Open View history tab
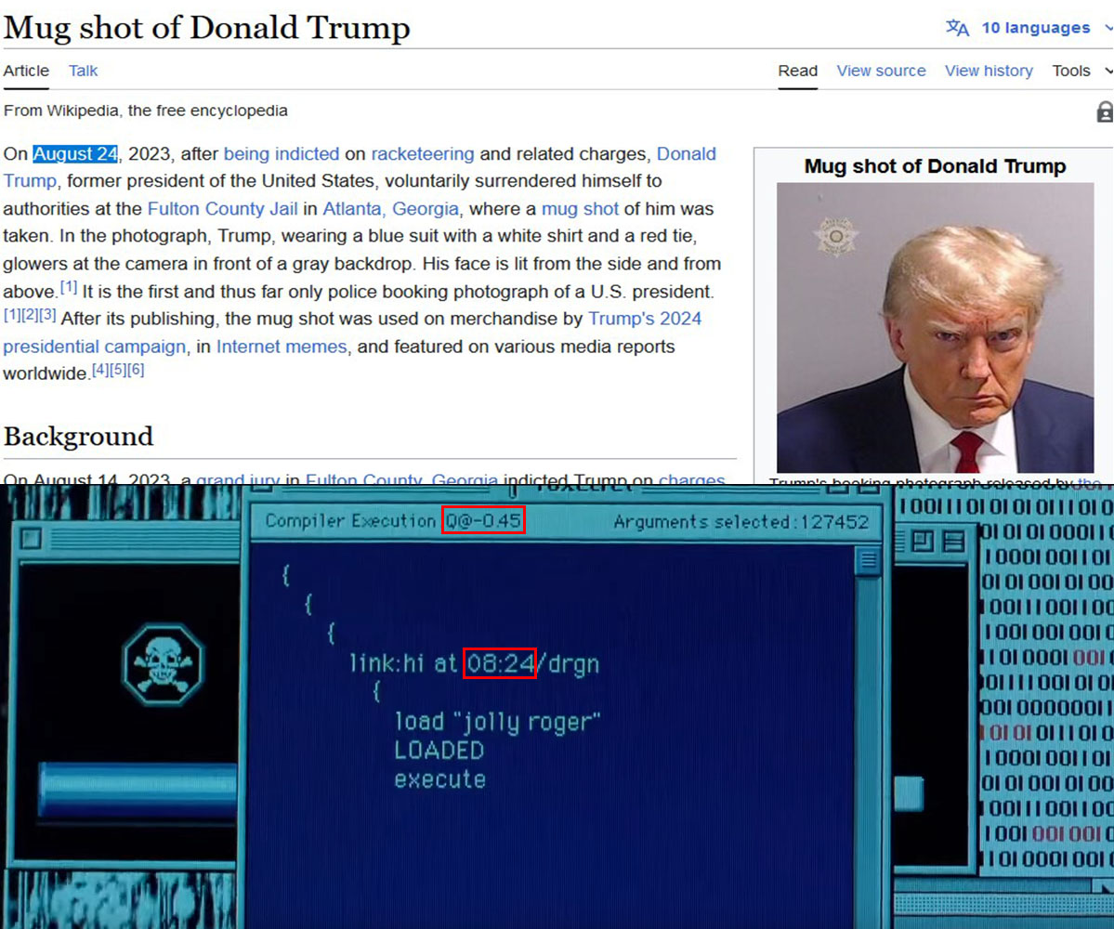This screenshot has width=1114, height=929. pyautogui.click(x=989, y=71)
